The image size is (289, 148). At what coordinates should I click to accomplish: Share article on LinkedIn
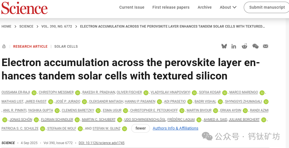234,46
